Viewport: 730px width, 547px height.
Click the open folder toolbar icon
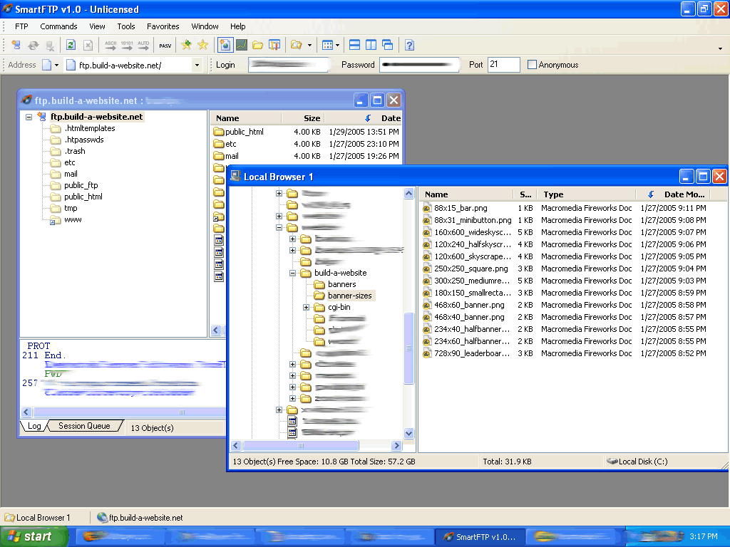pyautogui.click(x=296, y=45)
